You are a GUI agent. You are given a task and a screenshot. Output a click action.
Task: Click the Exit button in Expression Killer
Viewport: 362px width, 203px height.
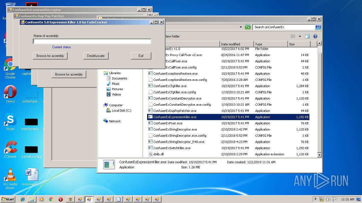point(141,56)
